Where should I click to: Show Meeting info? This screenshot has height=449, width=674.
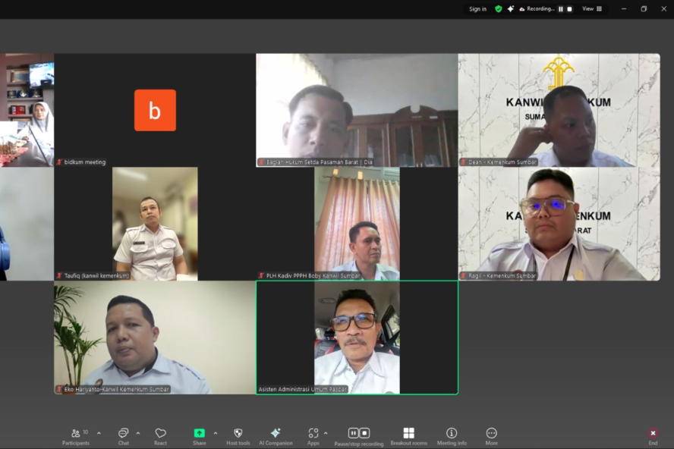pyautogui.click(x=452, y=435)
